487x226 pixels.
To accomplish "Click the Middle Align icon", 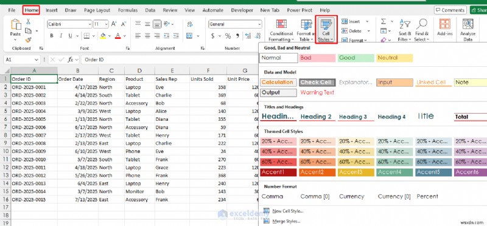I will click(147, 24).
